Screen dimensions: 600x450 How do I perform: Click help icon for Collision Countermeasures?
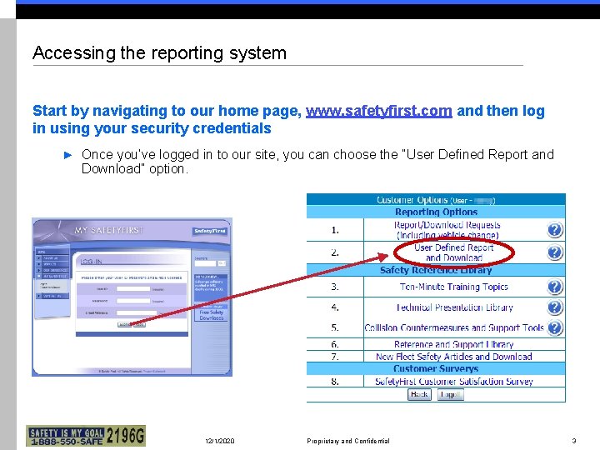pos(555,327)
